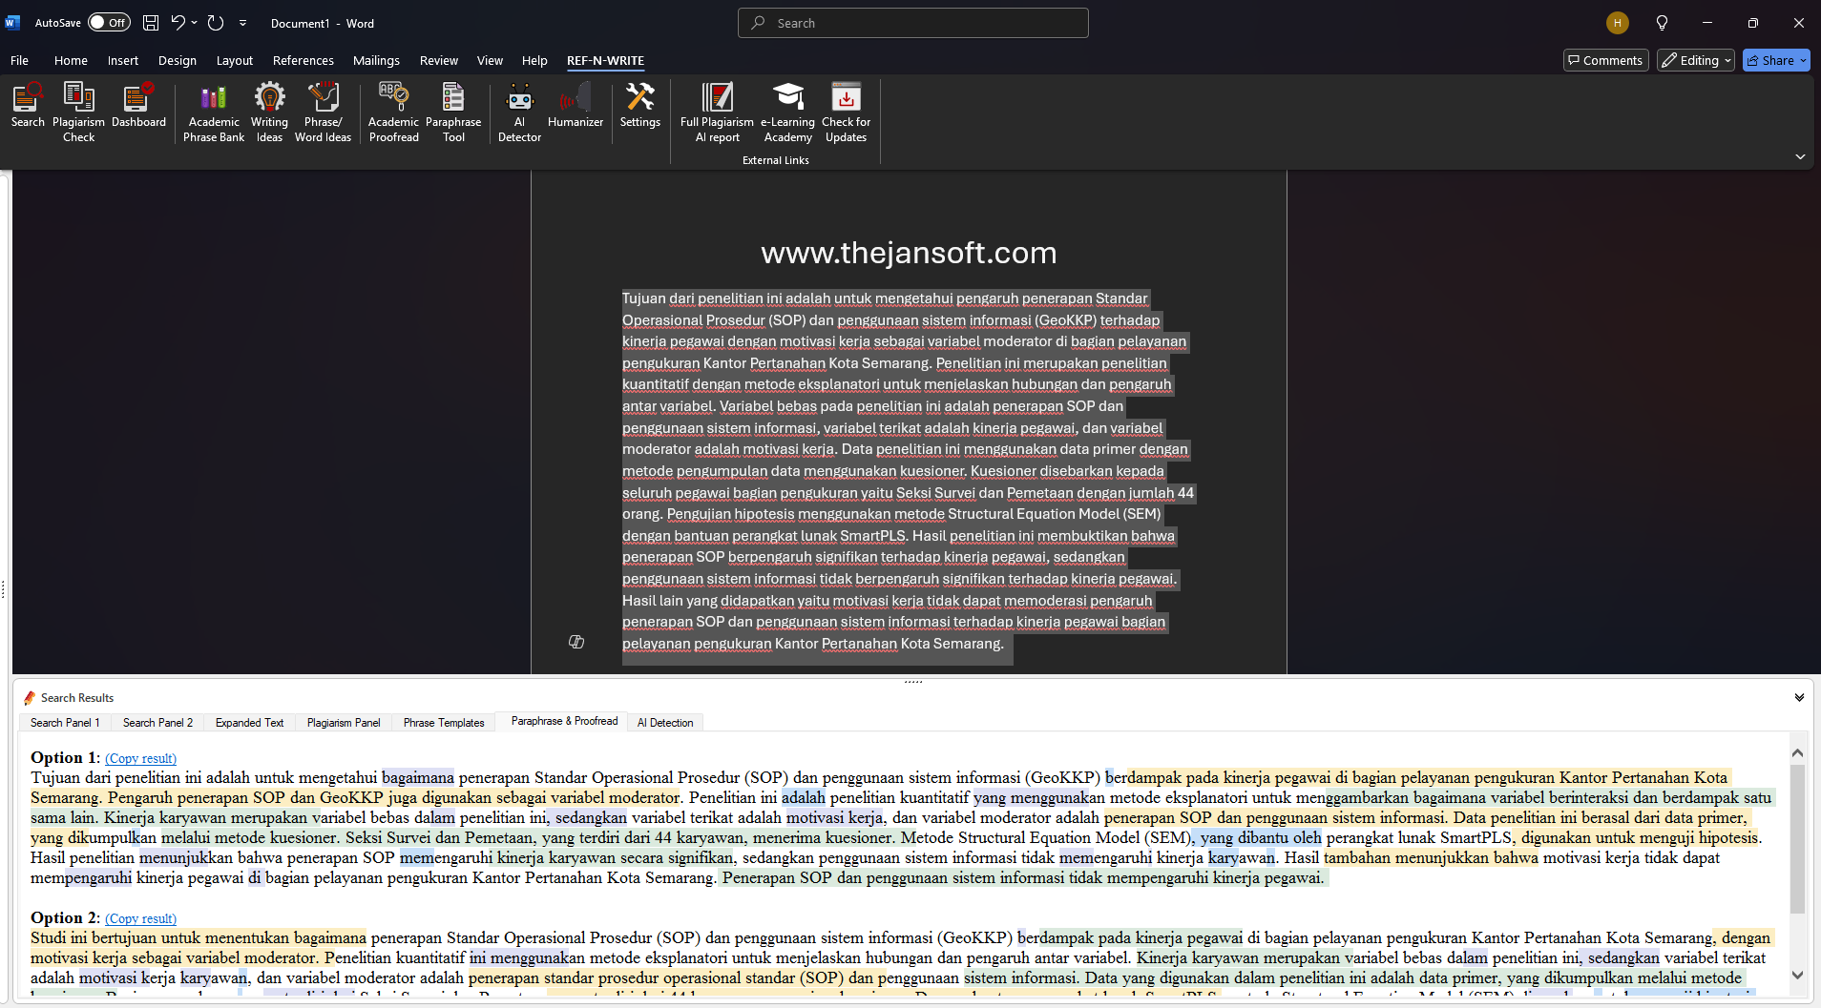The height and width of the screenshot is (1008, 1821).
Task: Click Check for Updates button
Action: point(846,113)
